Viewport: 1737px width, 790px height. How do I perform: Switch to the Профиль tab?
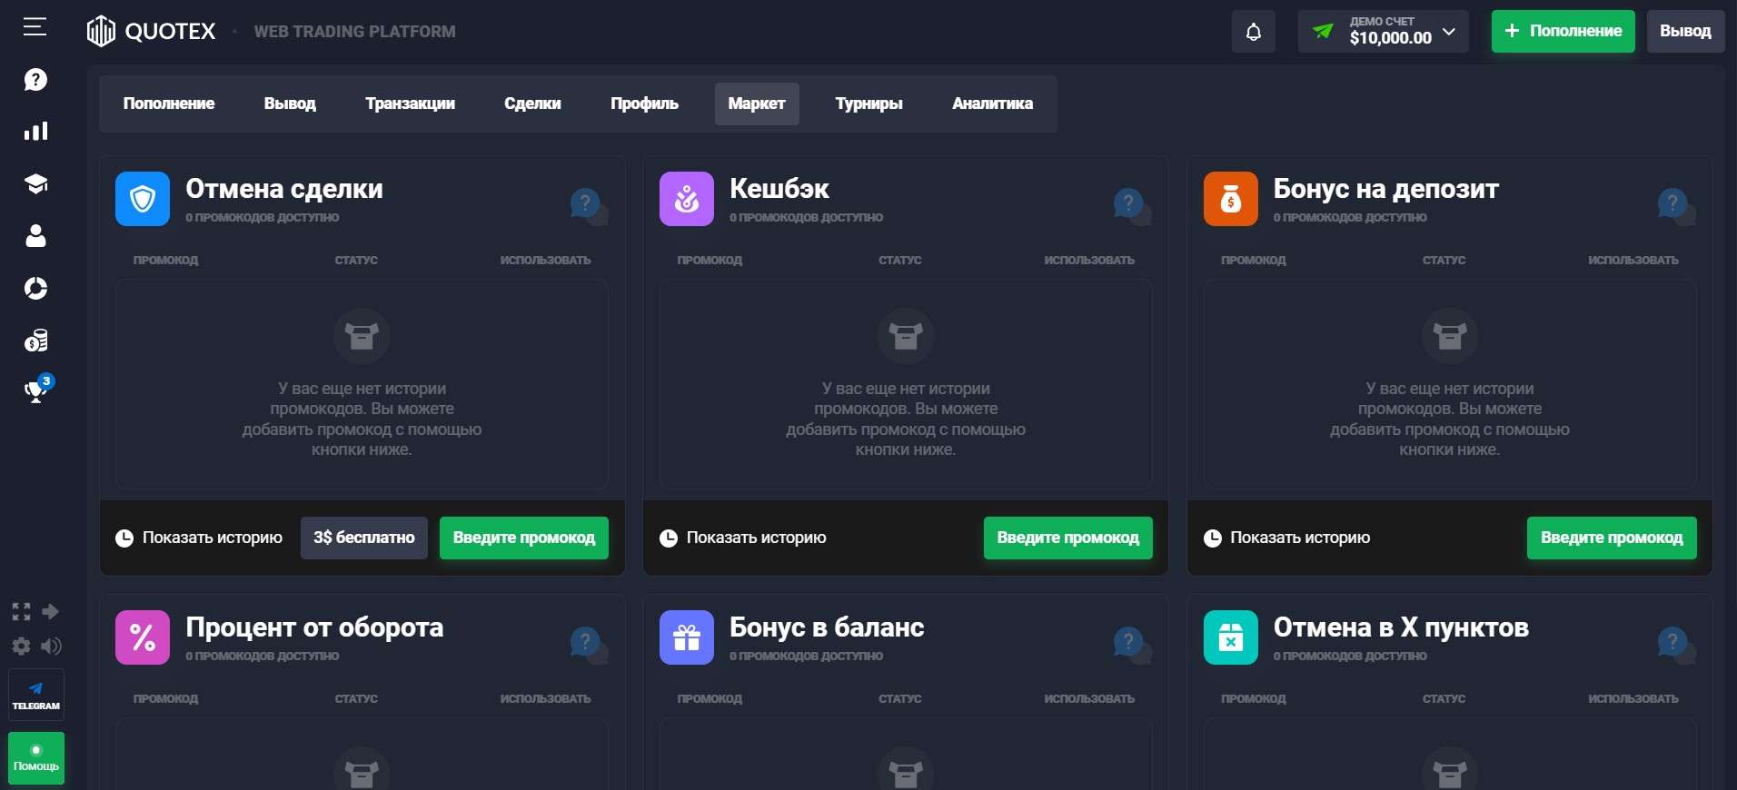(644, 104)
